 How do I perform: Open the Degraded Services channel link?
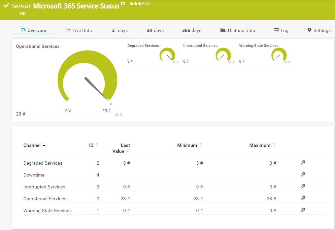[43, 163]
